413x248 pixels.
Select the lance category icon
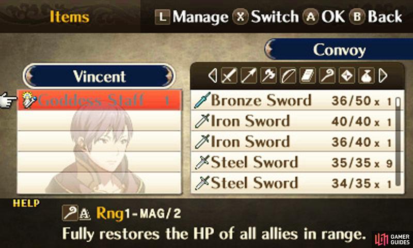point(249,76)
